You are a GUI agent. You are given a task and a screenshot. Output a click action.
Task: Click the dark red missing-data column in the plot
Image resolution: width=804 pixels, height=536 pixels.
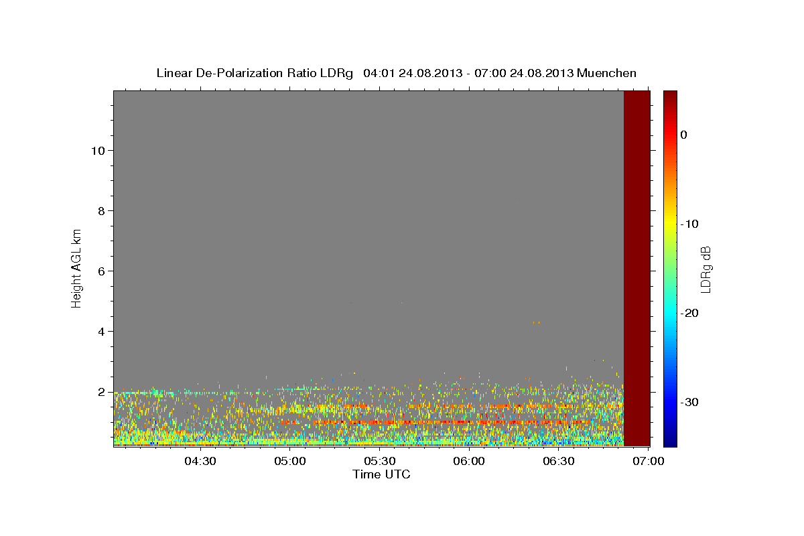[x=636, y=268]
